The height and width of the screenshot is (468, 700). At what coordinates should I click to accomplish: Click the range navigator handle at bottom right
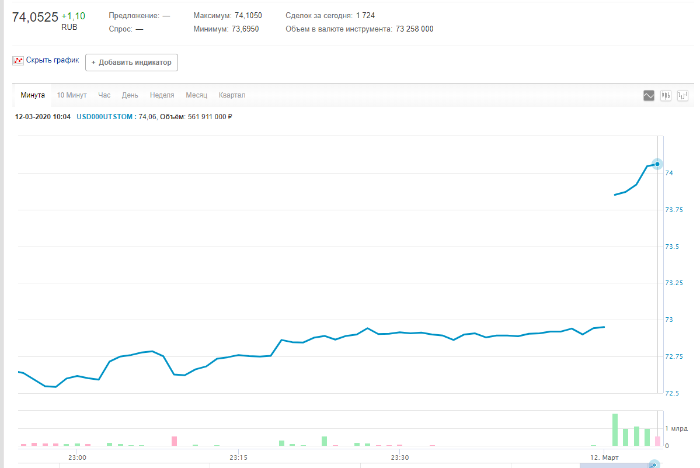[x=654, y=464]
